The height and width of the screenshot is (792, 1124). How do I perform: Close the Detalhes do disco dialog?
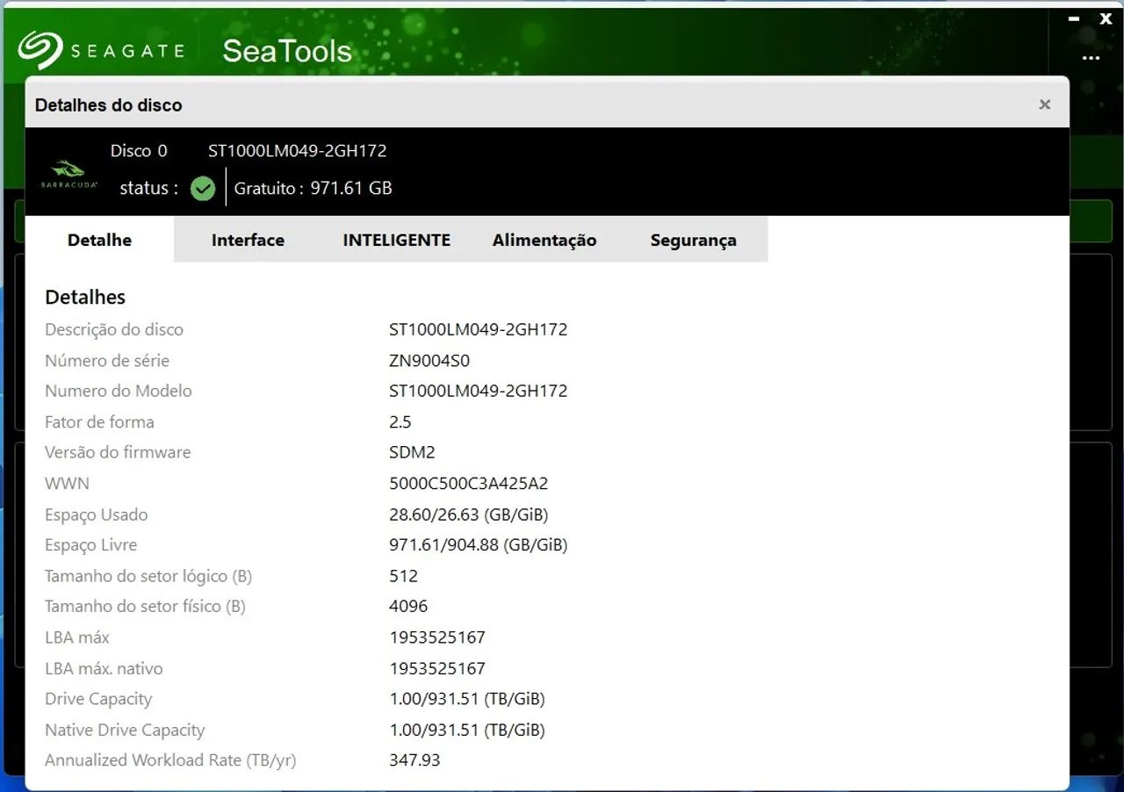1045,104
